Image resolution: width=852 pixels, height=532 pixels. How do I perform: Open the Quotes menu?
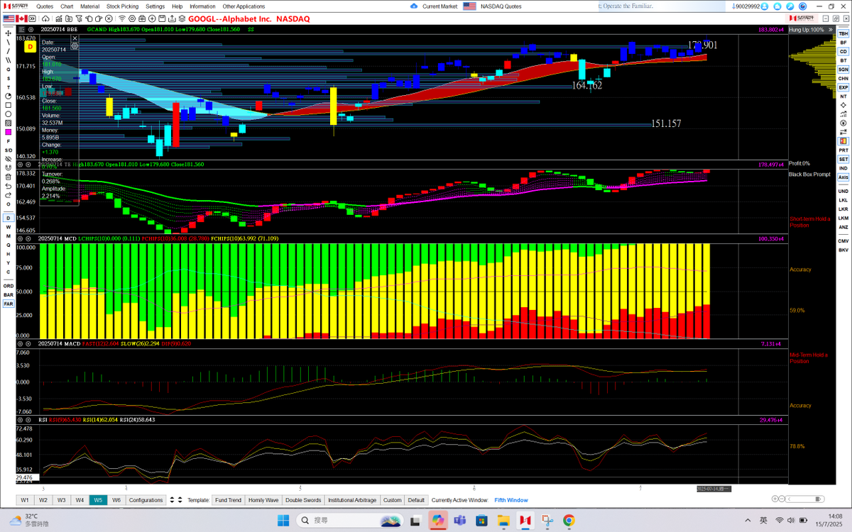click(45, 6)
